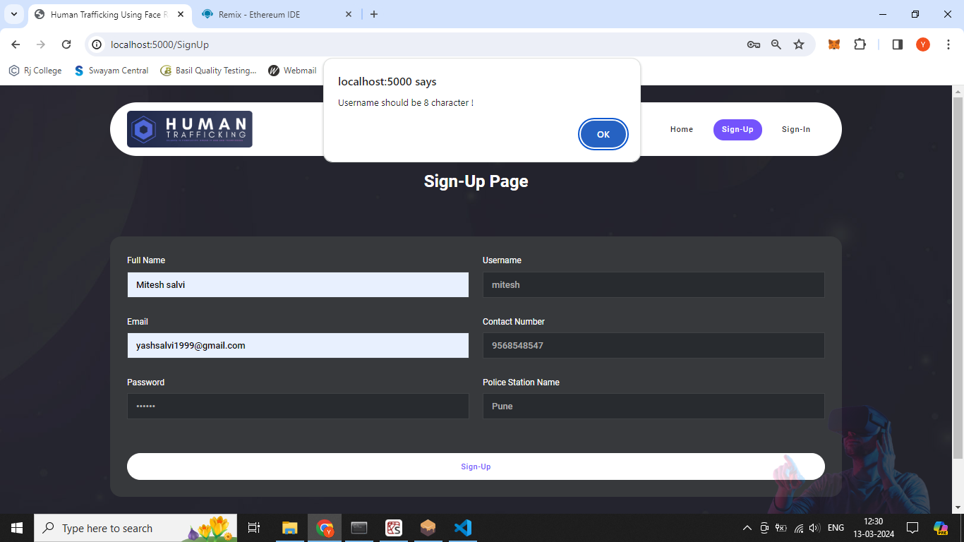Open the MetaMask fox extension

coord(833,44)
